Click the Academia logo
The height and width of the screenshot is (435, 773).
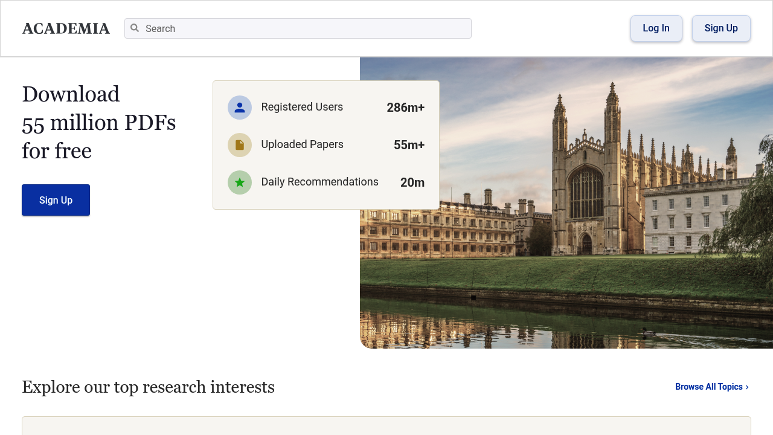click(66, 28)
